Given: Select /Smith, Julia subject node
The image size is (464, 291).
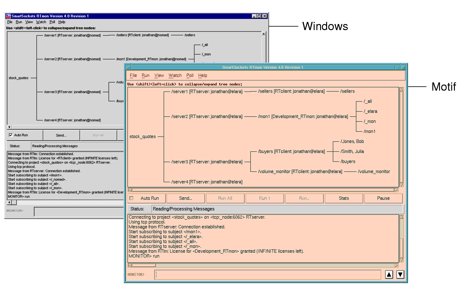Looking at the screenshot, I should (x=352, y=151).
